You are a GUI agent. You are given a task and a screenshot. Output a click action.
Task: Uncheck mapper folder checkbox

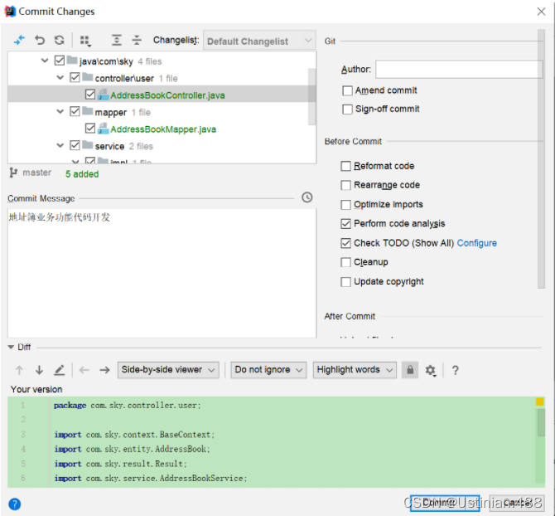pyautogui.click(x=75, y=112)
